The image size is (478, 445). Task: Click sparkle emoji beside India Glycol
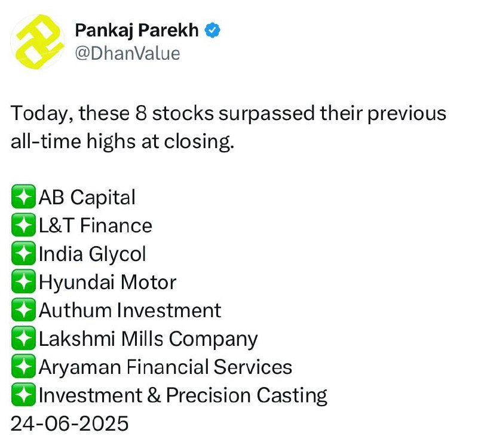(23, 253)
